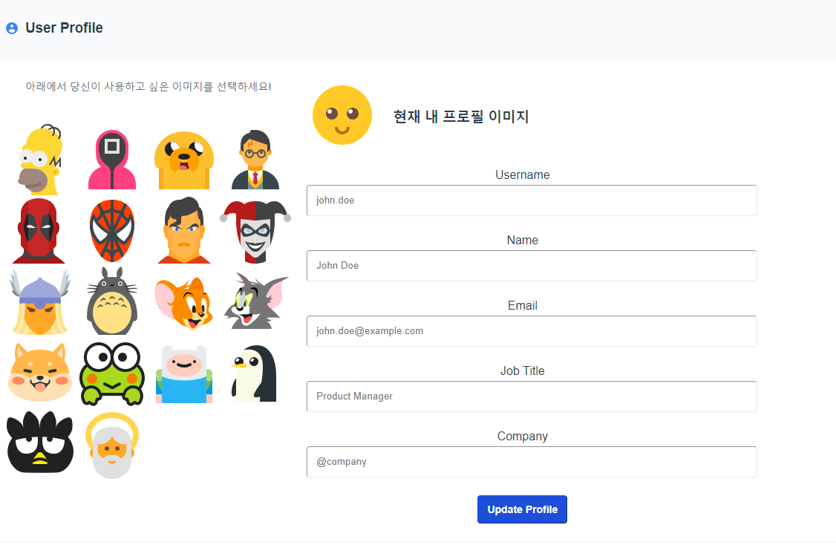Click into the Email input field

coord(532,331)
